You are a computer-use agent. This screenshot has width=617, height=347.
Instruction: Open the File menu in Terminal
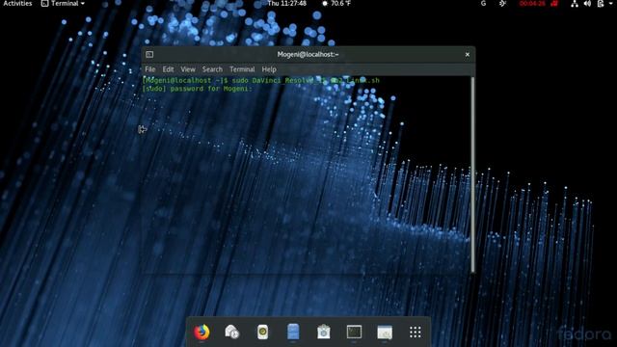pos(150,69)
